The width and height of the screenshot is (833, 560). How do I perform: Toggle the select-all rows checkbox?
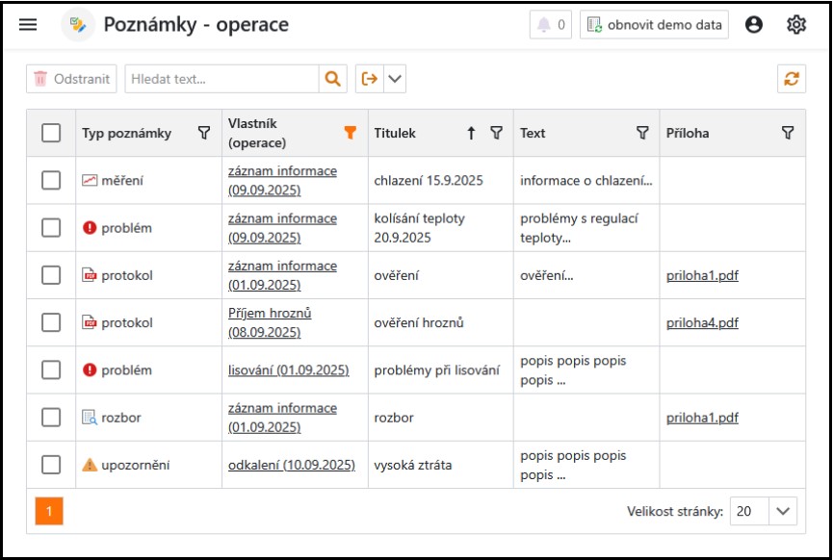pos(51,134)
